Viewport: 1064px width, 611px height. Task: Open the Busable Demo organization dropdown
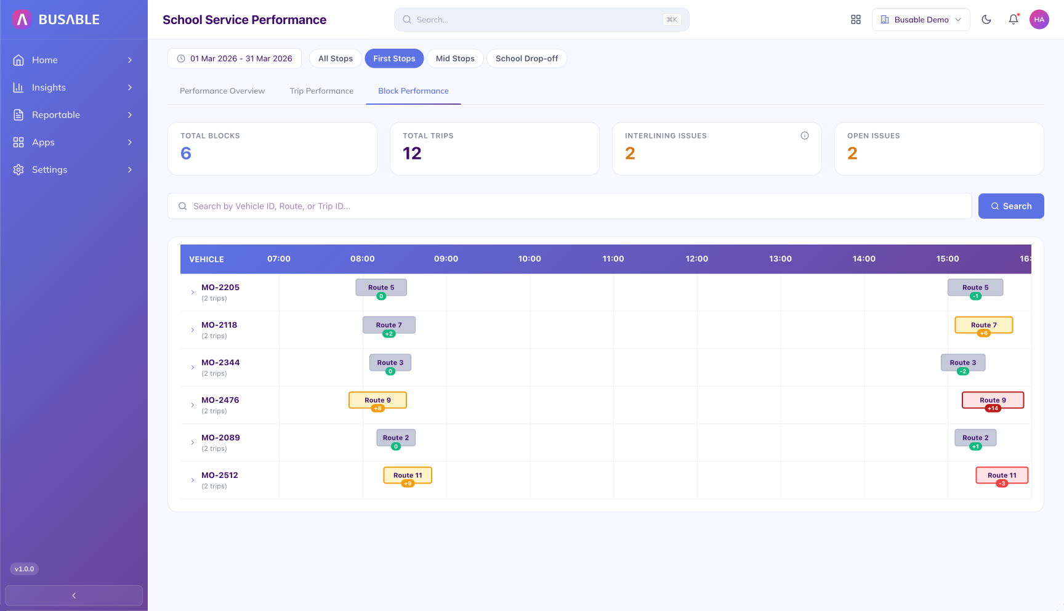[x=921, y=20]
